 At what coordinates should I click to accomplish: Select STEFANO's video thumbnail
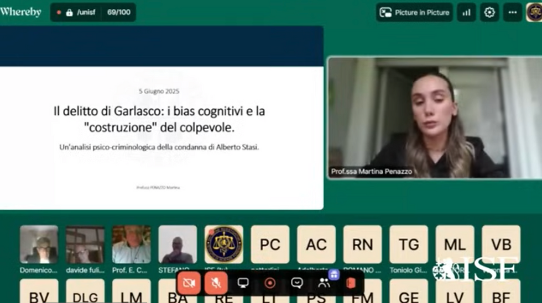178,244
